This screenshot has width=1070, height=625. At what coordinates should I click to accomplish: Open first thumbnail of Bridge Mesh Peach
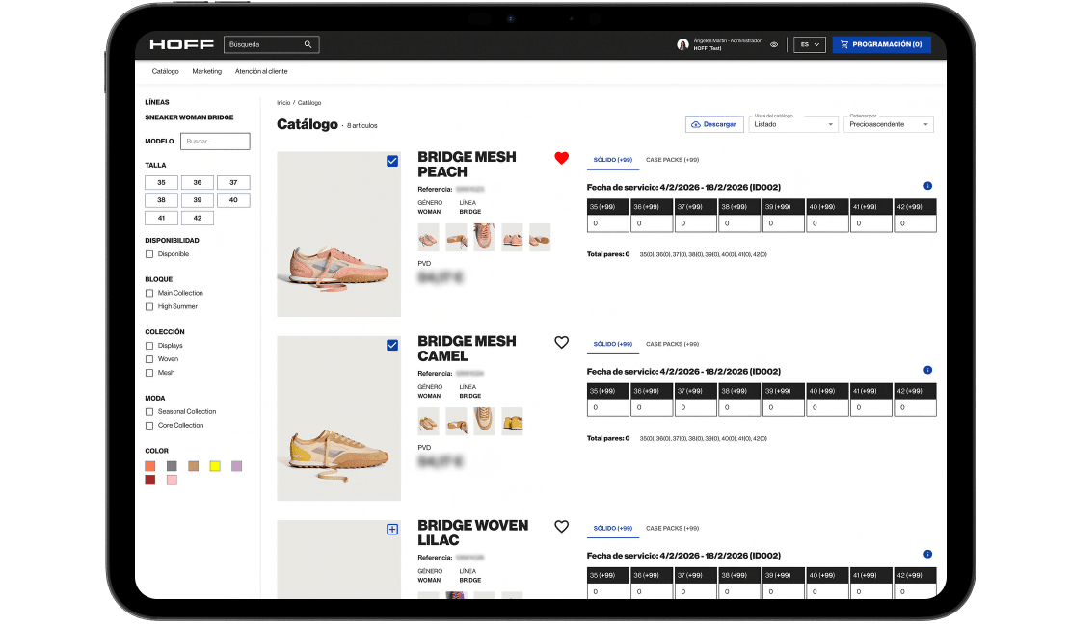pos(429,237)
